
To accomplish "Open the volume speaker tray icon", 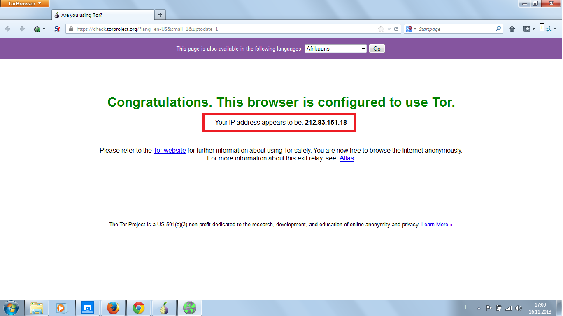I will (x=519, y=308).
